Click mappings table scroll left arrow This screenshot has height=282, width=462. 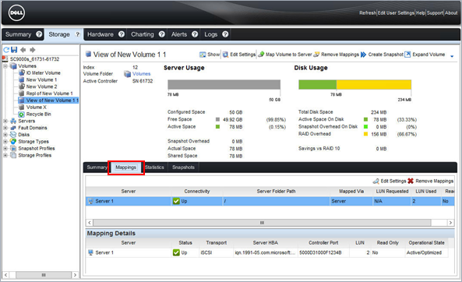[90, 223]
